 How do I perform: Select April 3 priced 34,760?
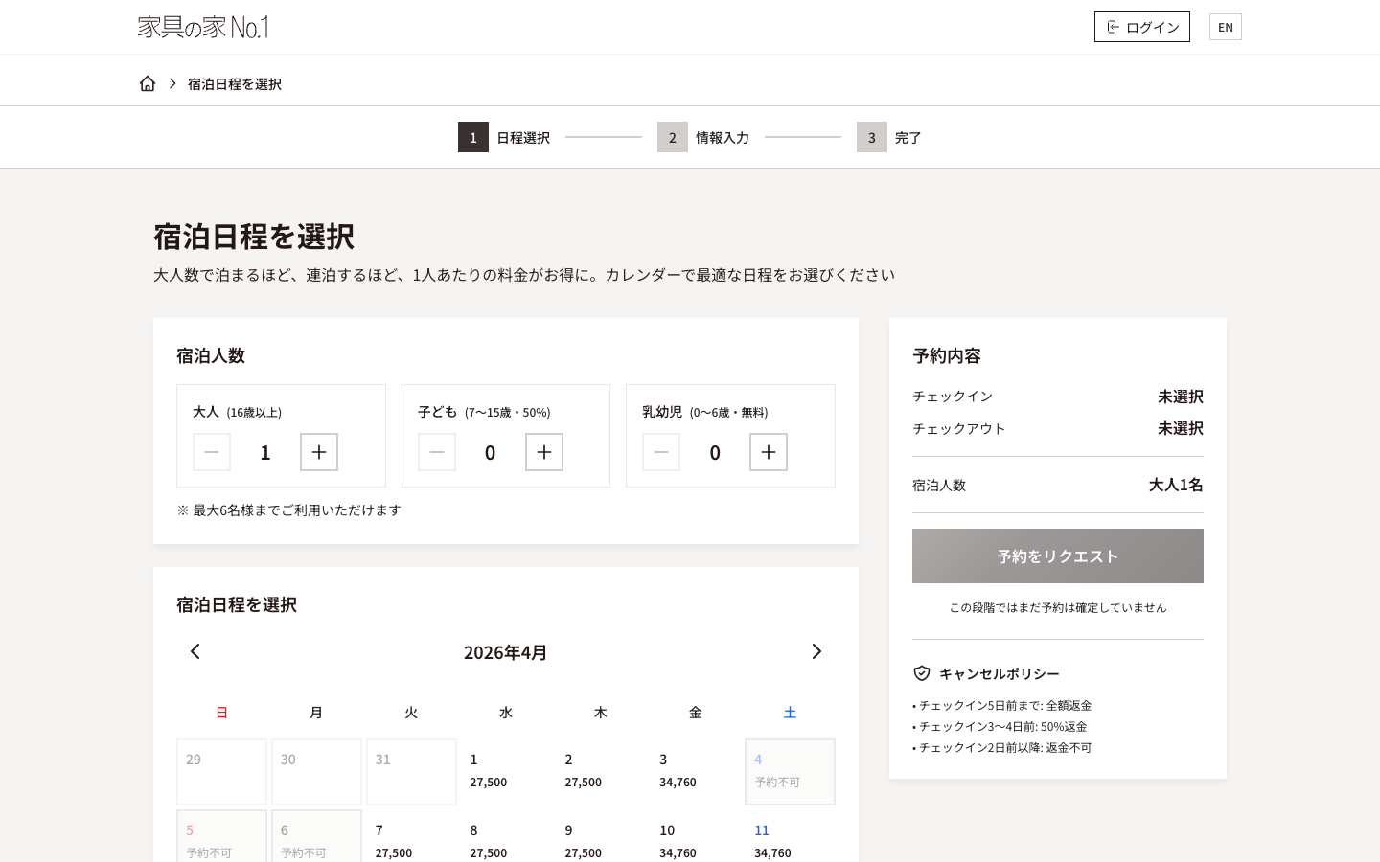(696, 772)
